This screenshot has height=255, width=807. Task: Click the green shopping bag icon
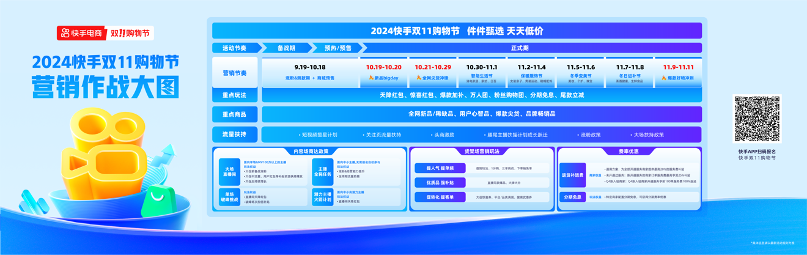pyautogui.click(x=160, y=200)
